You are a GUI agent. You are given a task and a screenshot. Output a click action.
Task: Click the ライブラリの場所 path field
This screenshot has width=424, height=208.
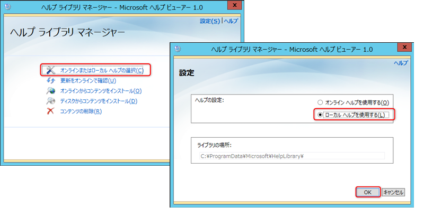(292, 156)
